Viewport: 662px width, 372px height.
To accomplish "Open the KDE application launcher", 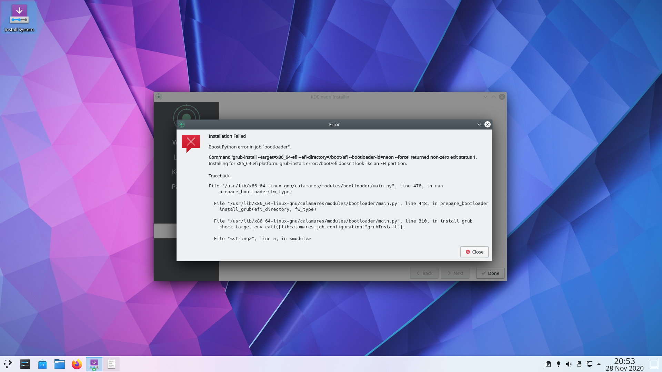I will pos(8,364).
